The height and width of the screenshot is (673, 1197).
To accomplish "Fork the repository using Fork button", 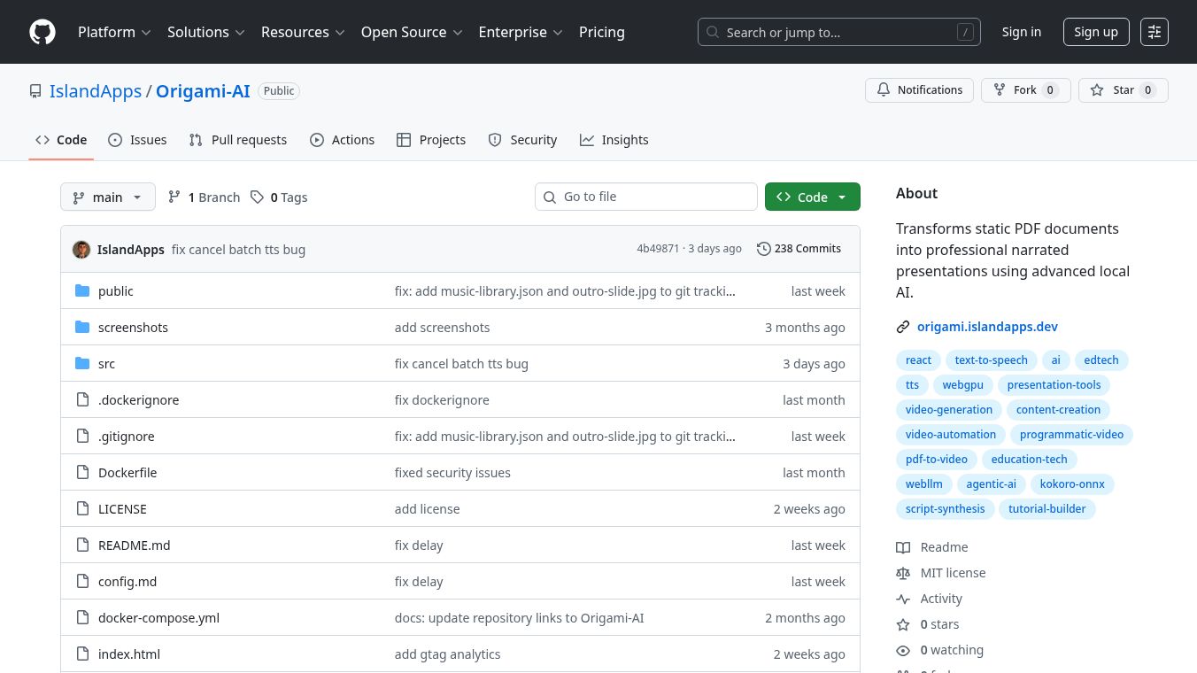I will (x=1025, y=90).
